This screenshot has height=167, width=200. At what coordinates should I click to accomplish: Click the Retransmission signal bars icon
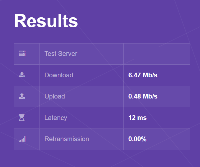click(22, 139)
